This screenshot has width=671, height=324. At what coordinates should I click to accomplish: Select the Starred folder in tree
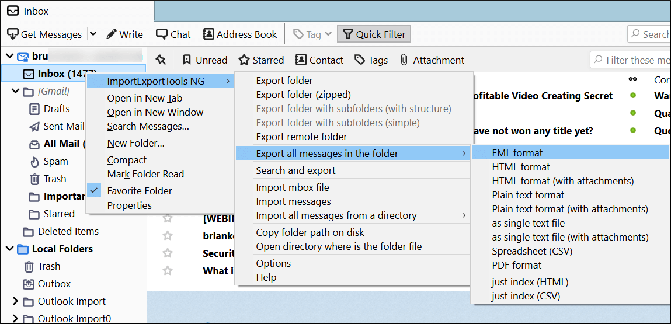click(59, 214)
